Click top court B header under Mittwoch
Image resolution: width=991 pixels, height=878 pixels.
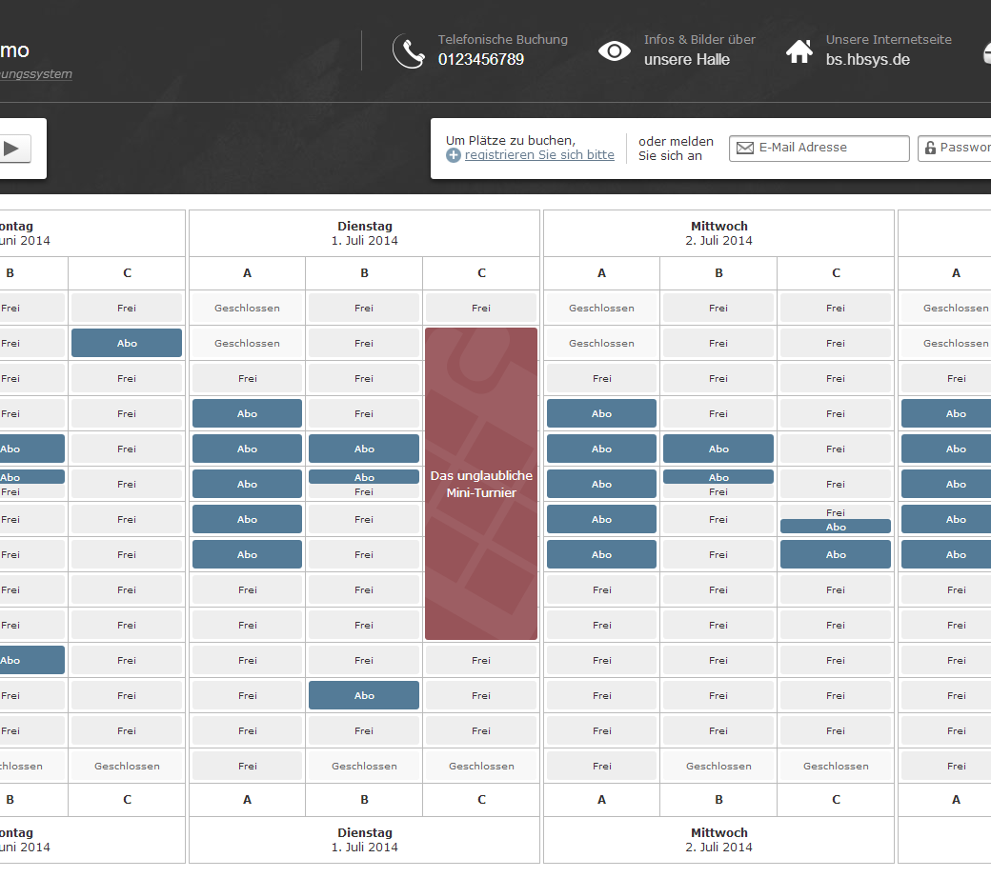(718, 273)
